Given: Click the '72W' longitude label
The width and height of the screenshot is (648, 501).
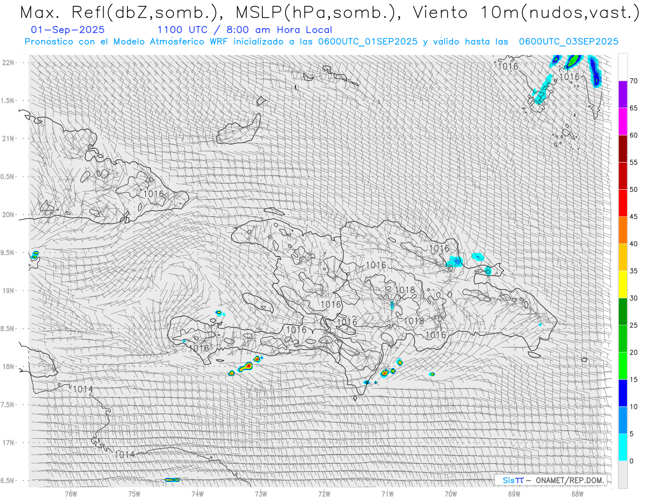Looking at the screenshot, I should click(x=324, y=493).
